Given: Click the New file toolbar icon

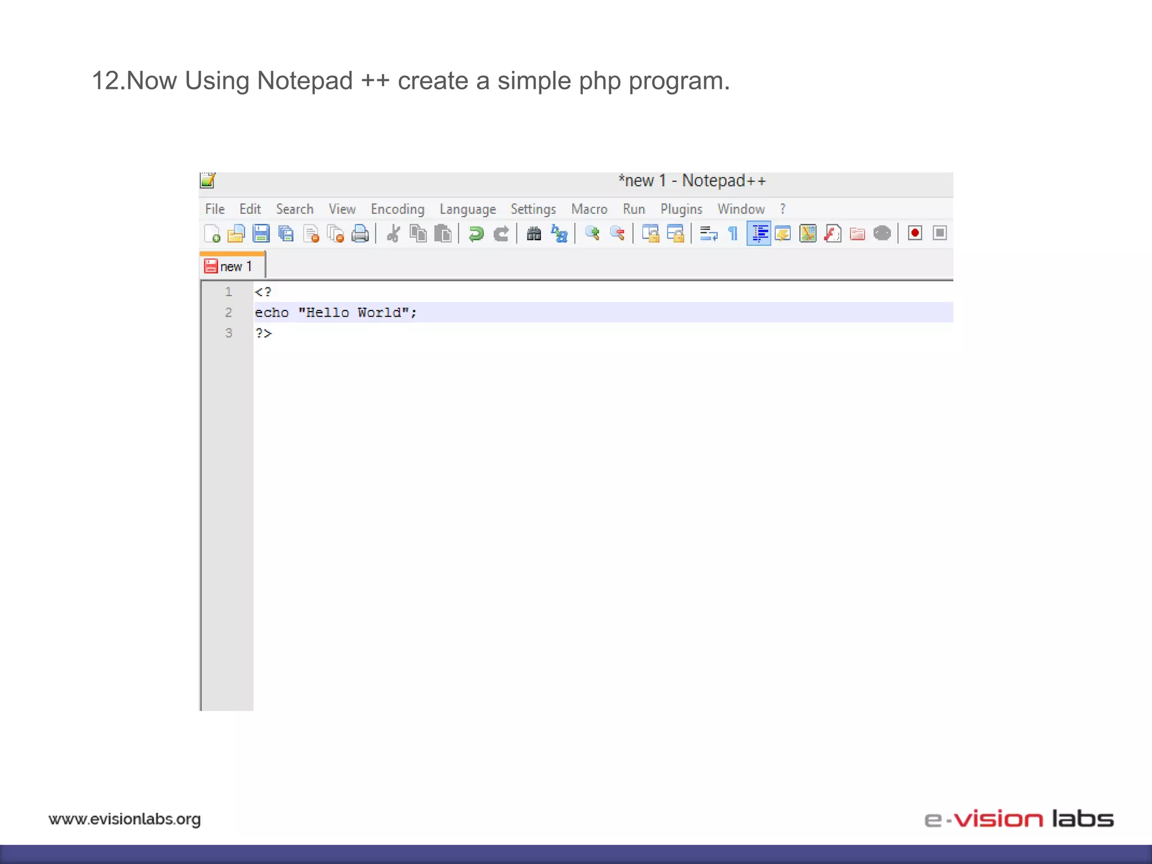Looking at the screenshot, I should (212, 233).
